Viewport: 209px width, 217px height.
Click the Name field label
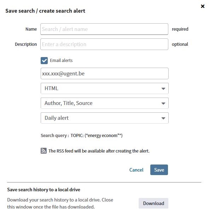coord(31,29)
